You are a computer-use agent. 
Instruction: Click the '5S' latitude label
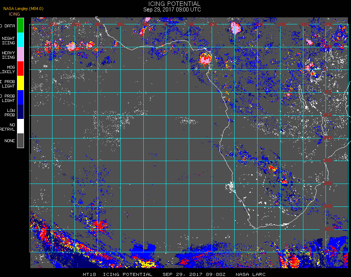(x=328, y=92)
